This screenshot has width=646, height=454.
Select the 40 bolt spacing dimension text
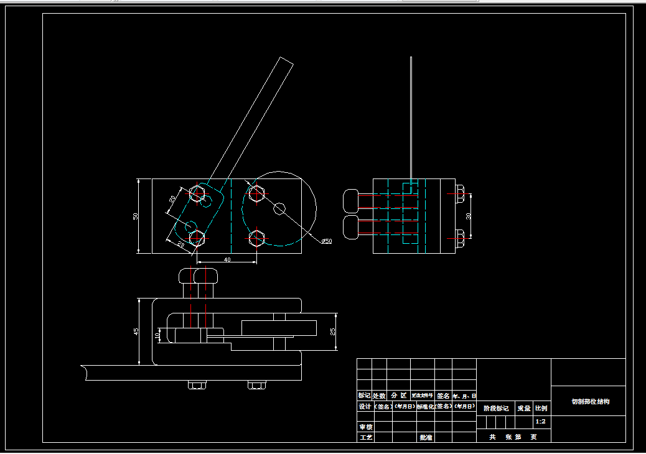tap(227, 260)
